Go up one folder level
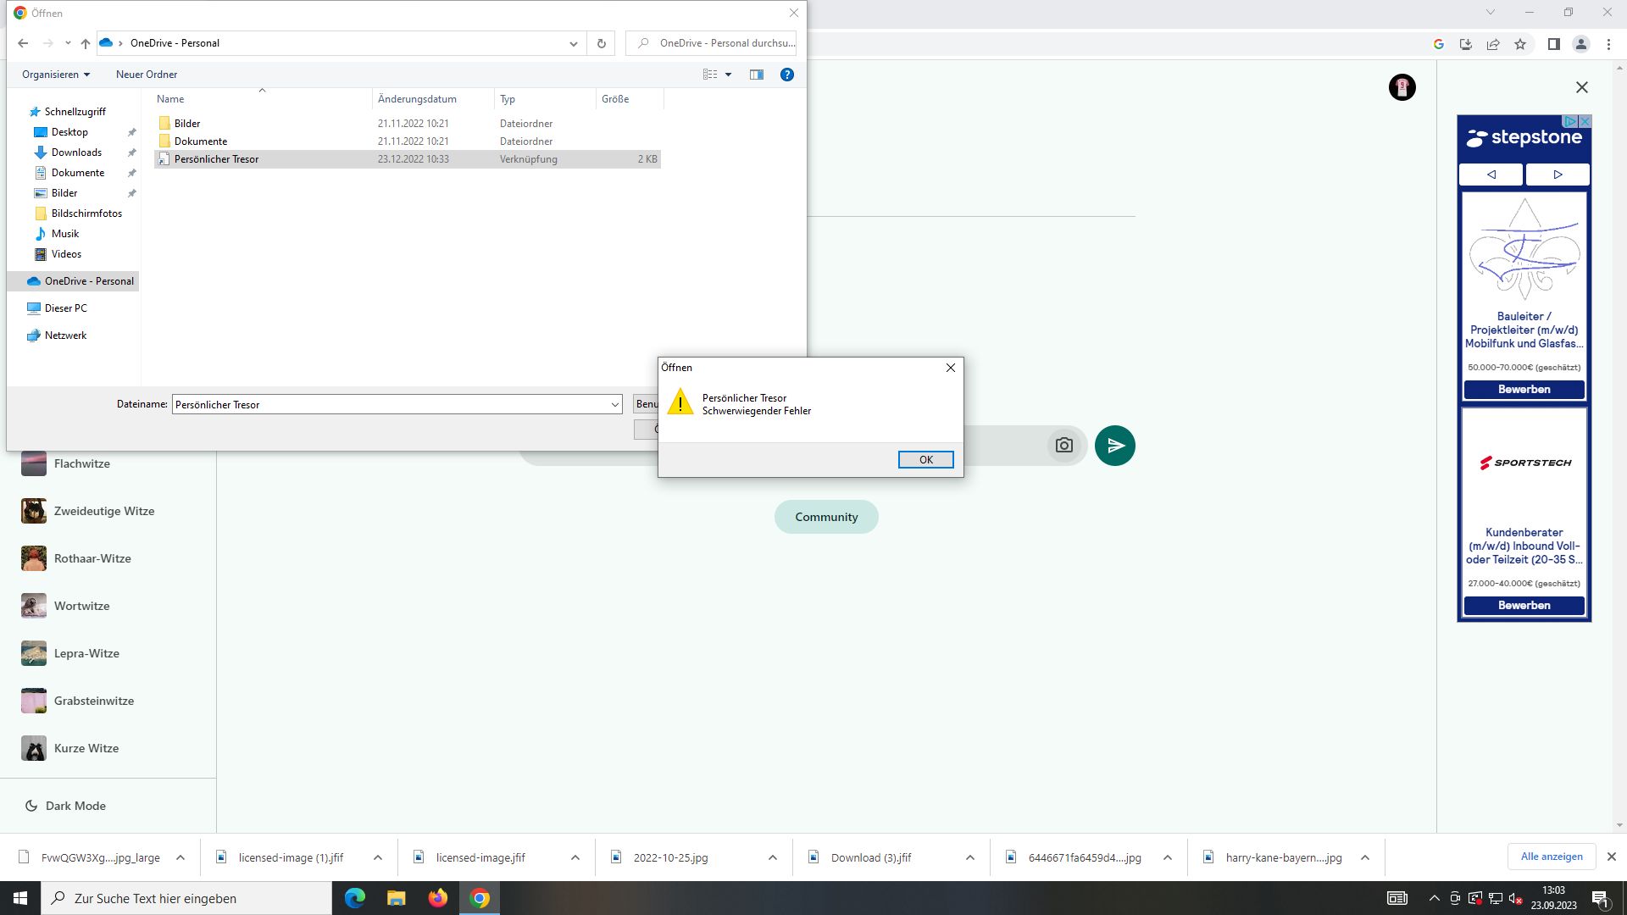1627x915 pixels. tap(86, 43)
